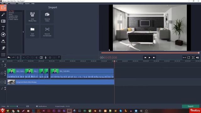Open Notifications in status bar
The image size is (201, 113).
[x=41, y=106]
